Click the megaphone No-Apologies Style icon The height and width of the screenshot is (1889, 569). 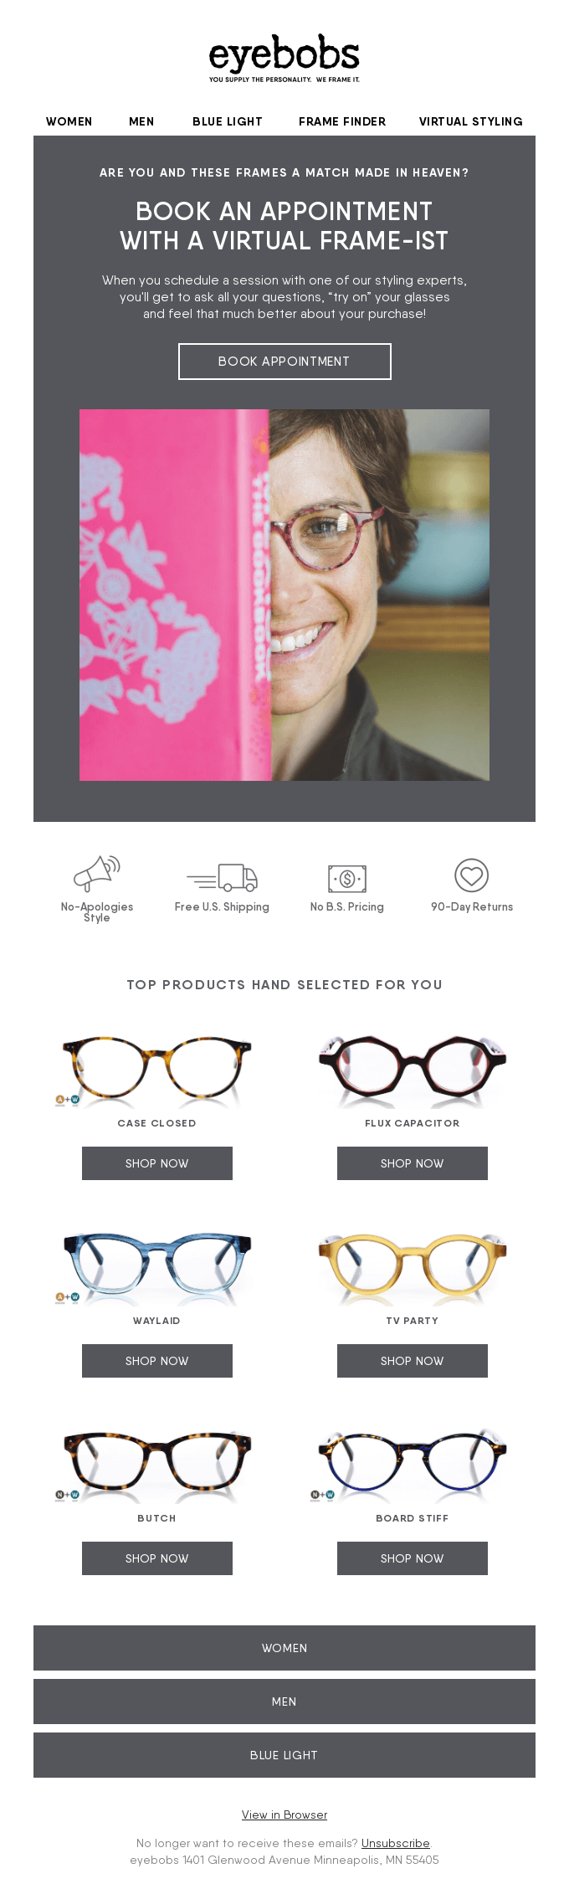(97, 874)
